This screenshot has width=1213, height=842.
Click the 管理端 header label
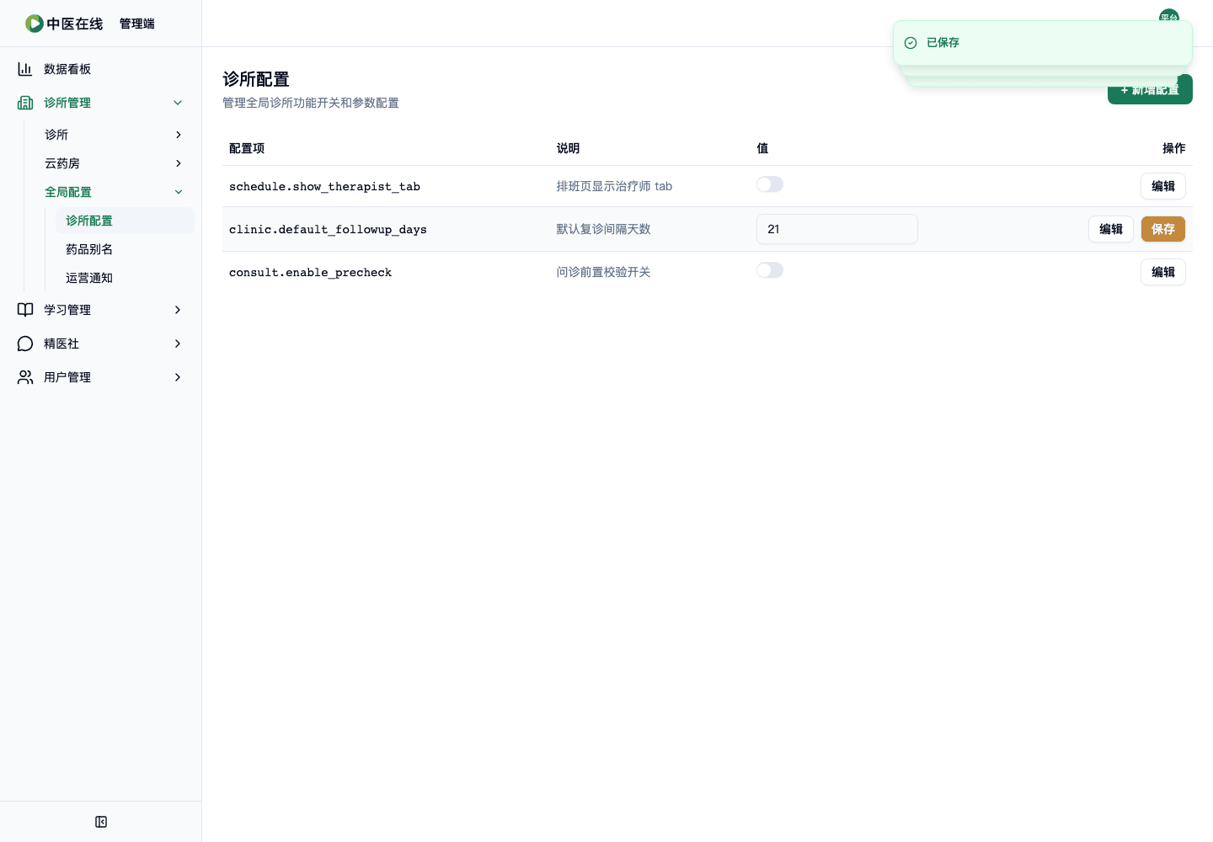point(137,24)
